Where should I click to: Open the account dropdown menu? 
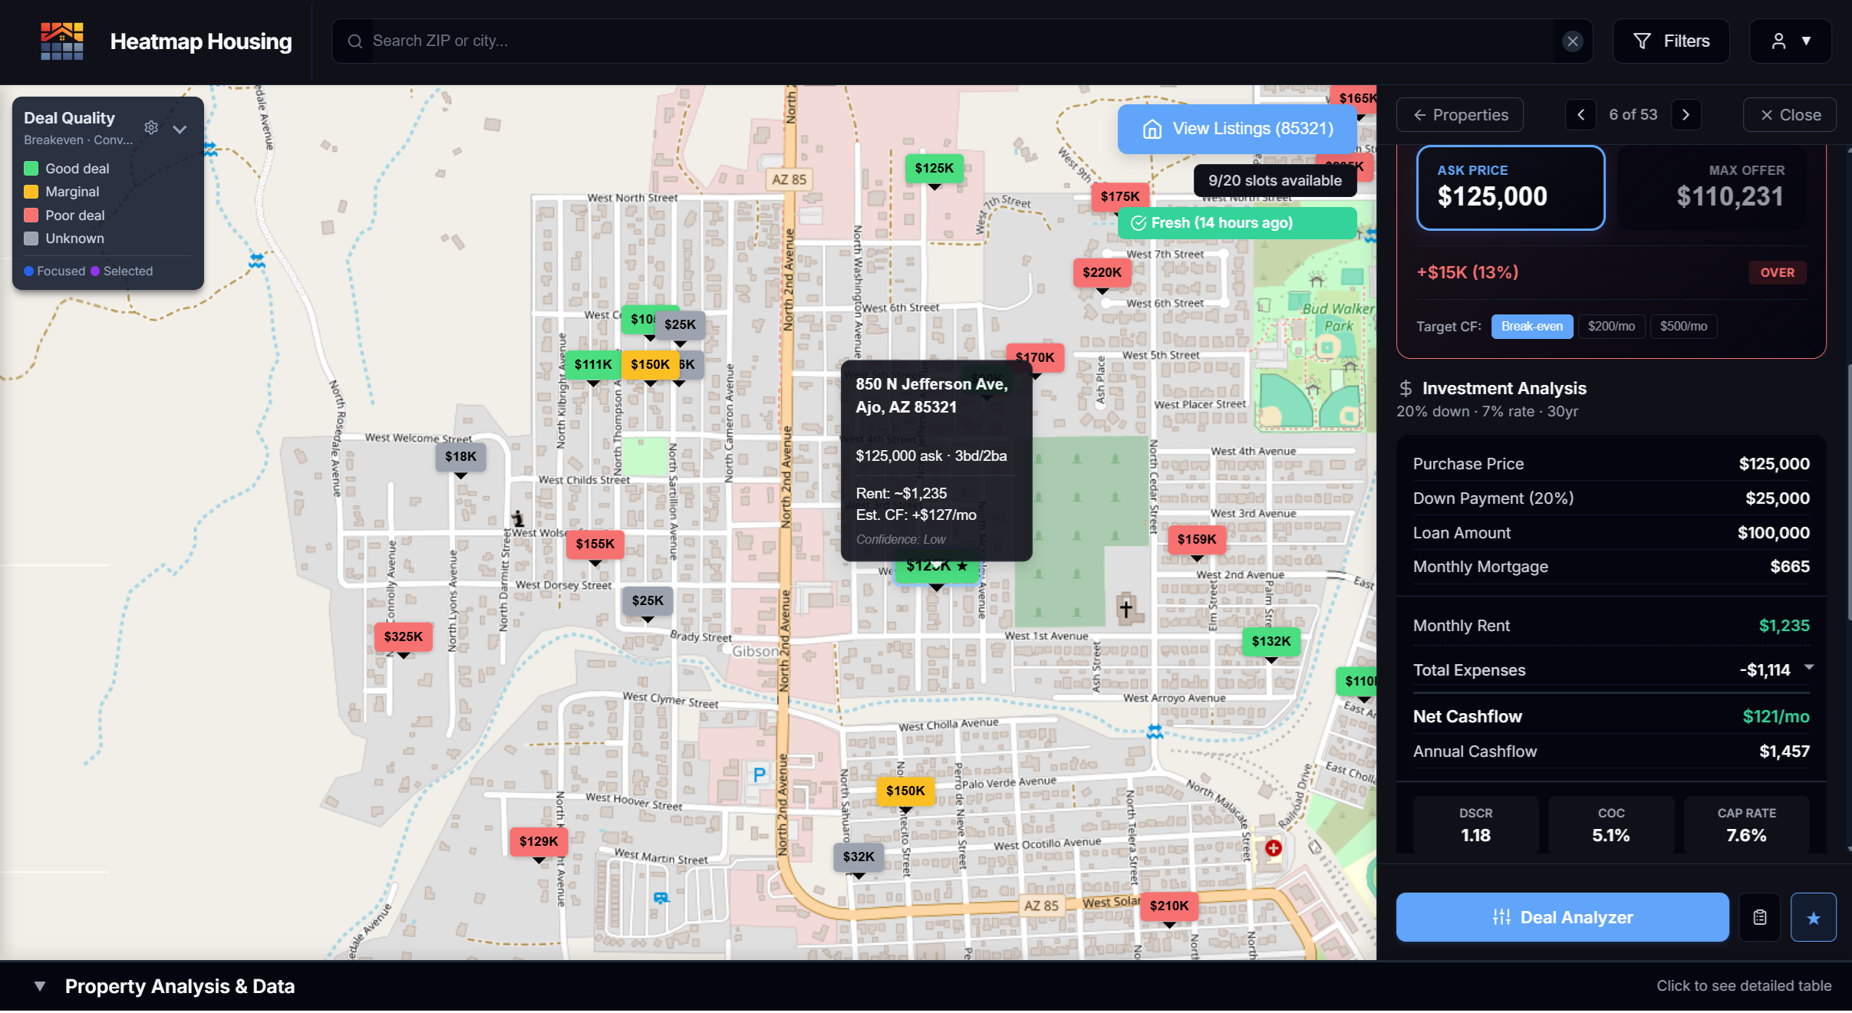[1808, 41]
